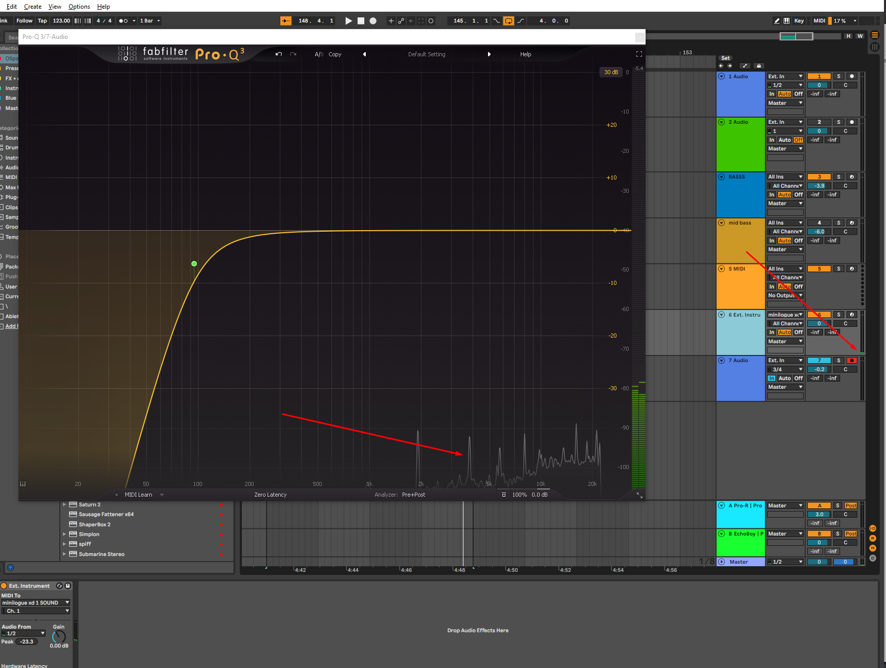The image size is (886, 668).
Task: Jump to previous locator arrow
Action: (721, 66)
